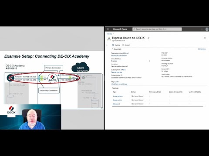Click the Primary subnet column header
This screenshot has height=156, width=209.
point(155,92)
